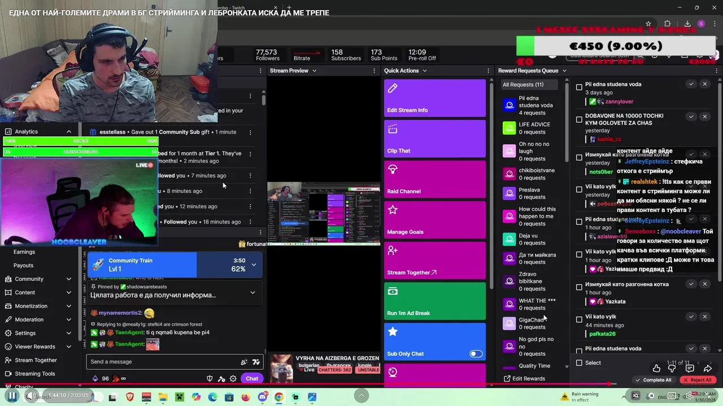Expand the Stream Preview panel dropdown

[x=314, y=70]
